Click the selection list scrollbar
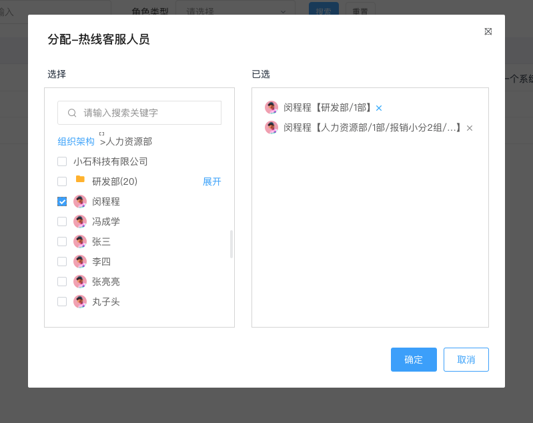The height and width of the screenshot is (423, 533). (231, 244)
